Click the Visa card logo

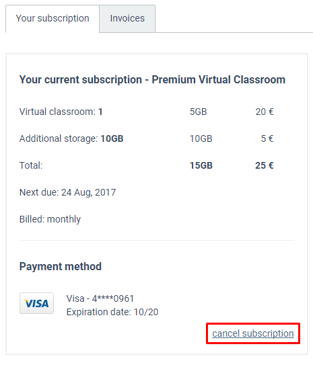pos(36,303)
